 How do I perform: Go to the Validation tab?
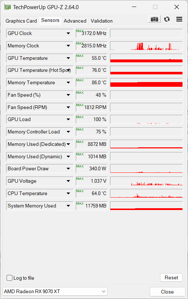coord(102,21)
